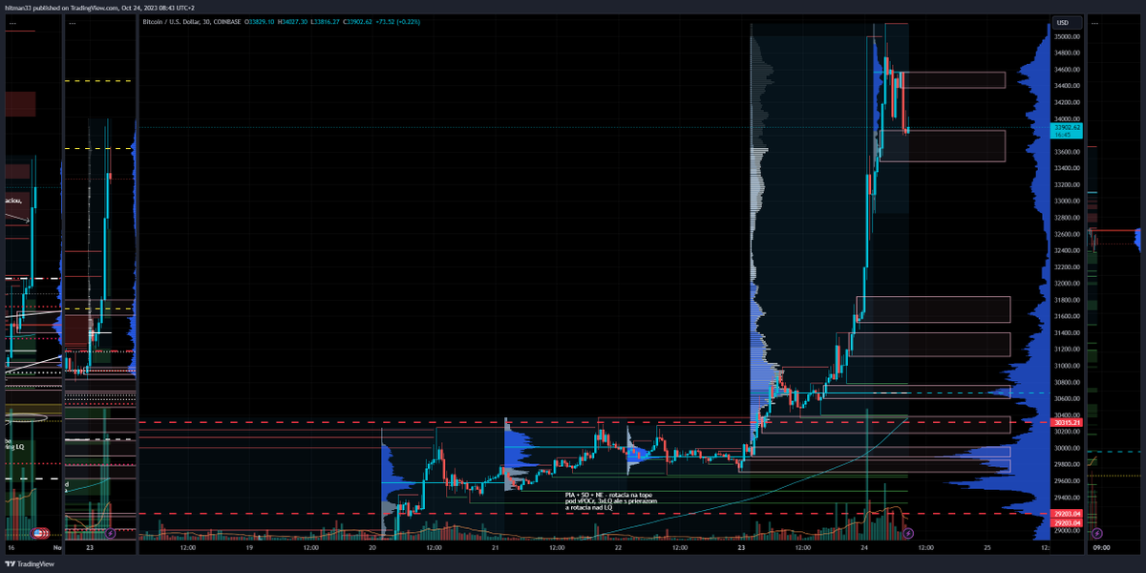Click the red price label 30315.21
This screenshot has width=1146, height=573.
click(1066, 422)
